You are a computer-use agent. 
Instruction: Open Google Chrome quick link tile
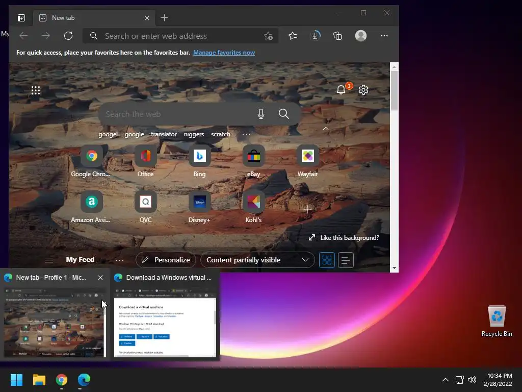coord(92,161)
